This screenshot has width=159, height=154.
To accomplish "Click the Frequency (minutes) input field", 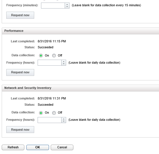I will 53,5.
